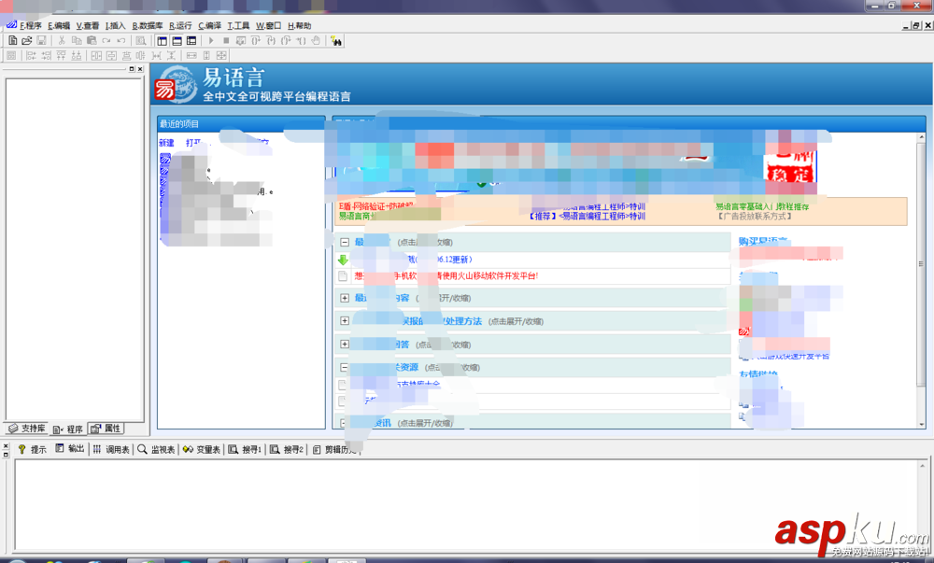Click the Undo arrow icon
Screen dimensions: 934x563
click(120, 40)
